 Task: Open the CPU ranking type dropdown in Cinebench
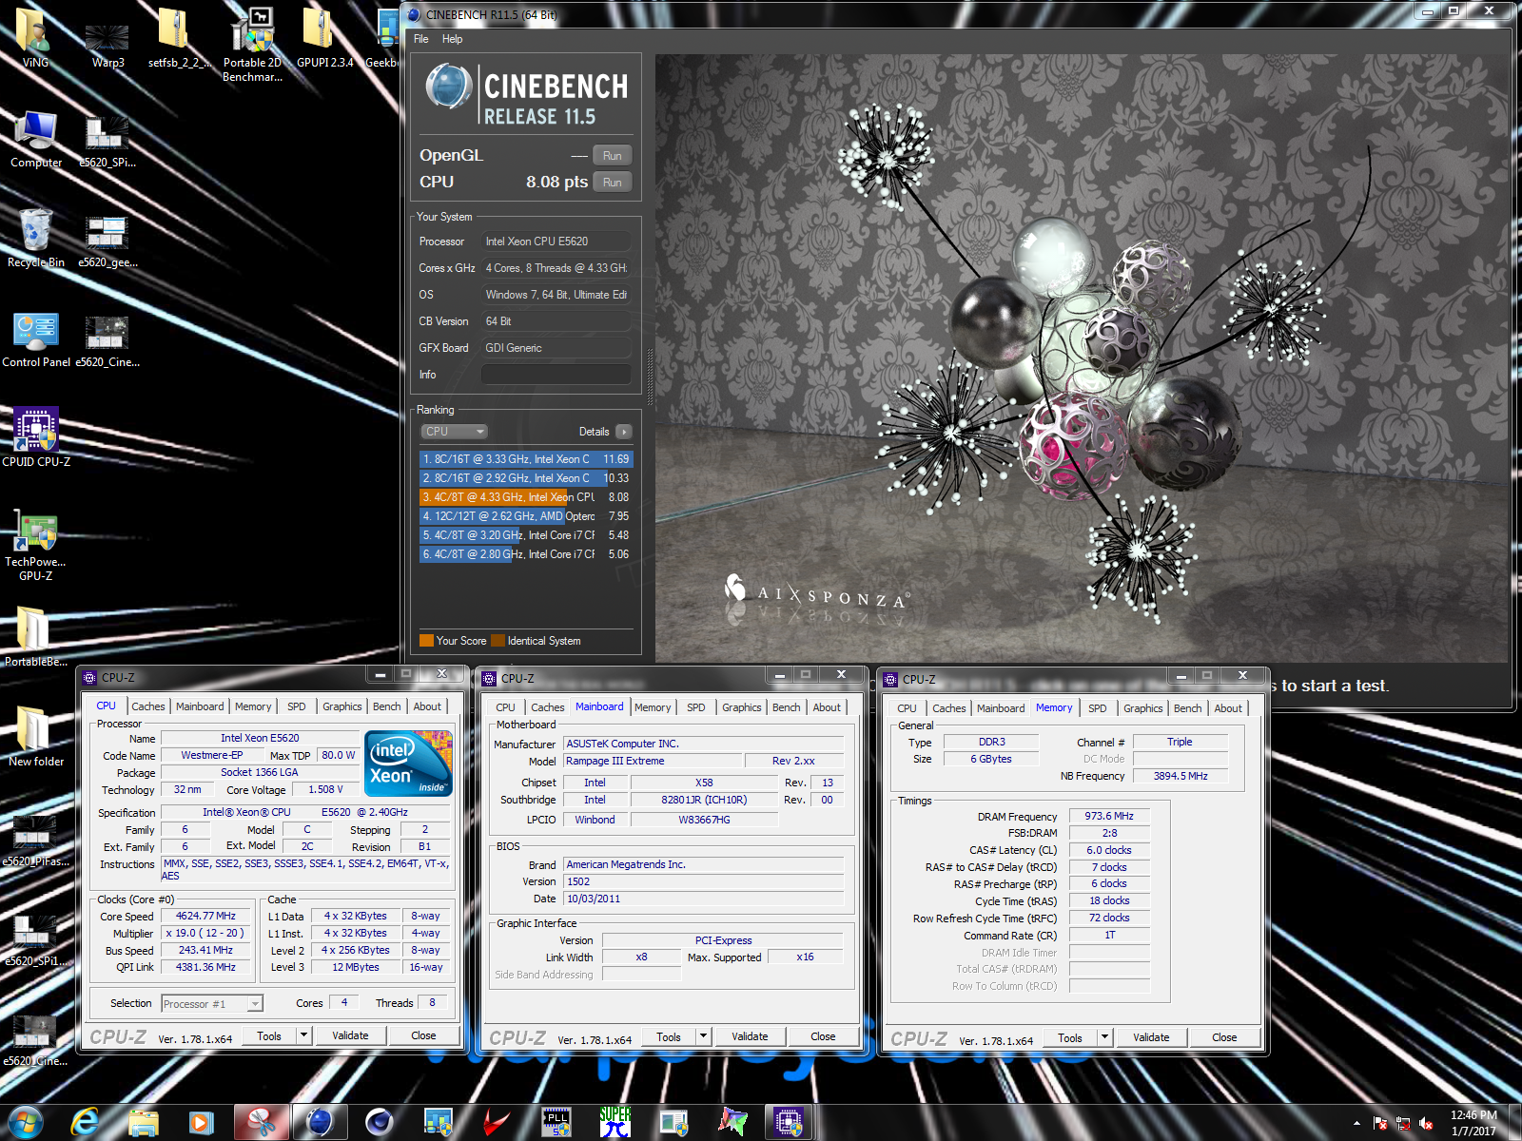click(x=454, y=432)
